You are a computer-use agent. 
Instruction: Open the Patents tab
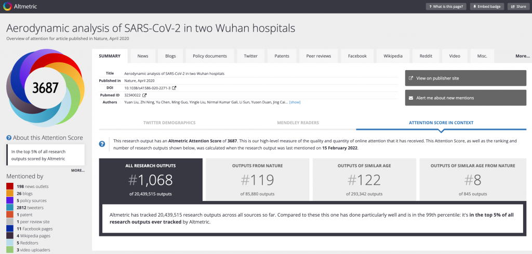[282, 56]
